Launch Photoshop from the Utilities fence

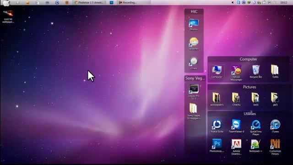click(217, 146)
